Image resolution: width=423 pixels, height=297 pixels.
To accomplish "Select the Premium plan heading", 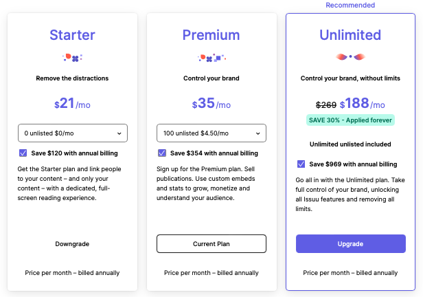I will pos(211,35).
